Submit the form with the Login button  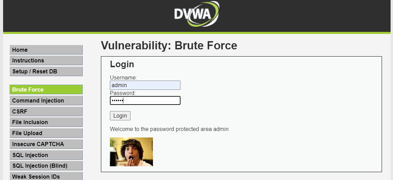(120, 116)
